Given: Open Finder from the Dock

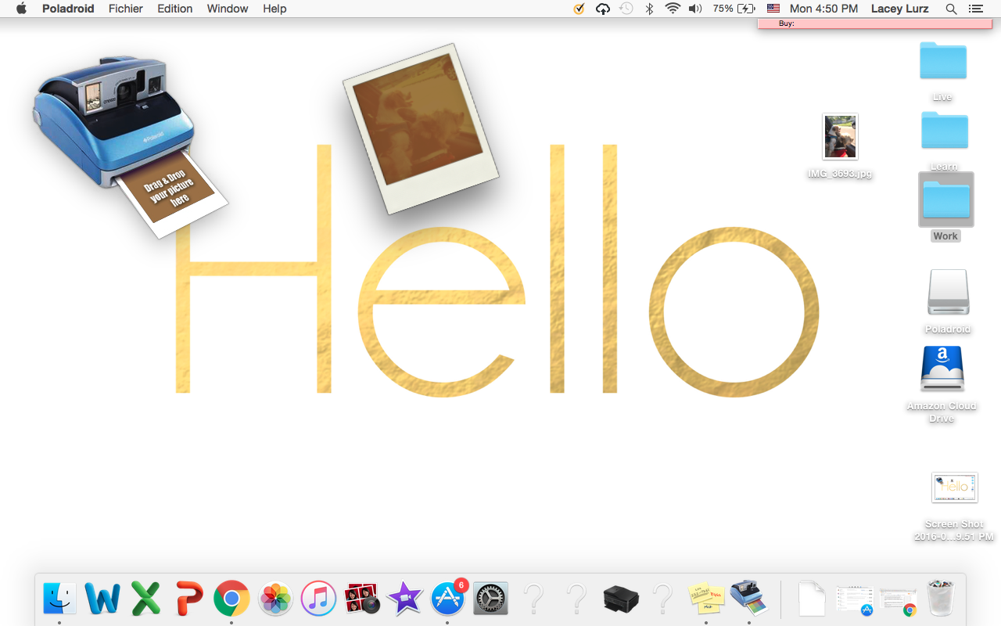Looking at the screenshot, I should pyautogui.click(x=59, y=599).
